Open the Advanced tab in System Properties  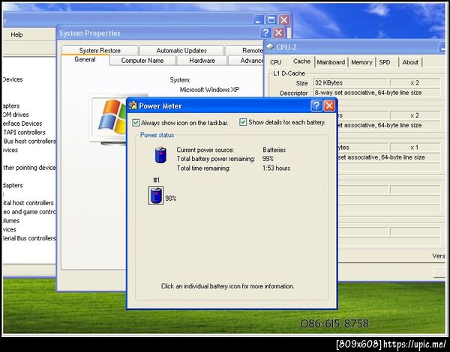[246, 61]
